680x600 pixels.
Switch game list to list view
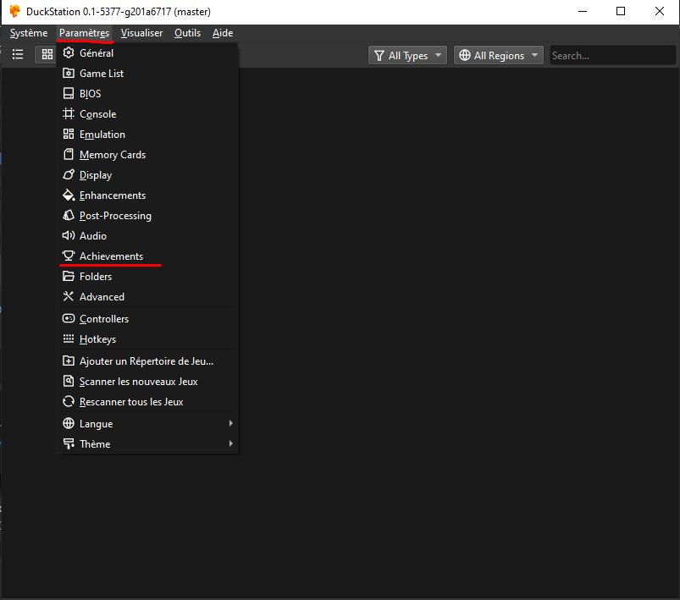[x=18, y=54]
